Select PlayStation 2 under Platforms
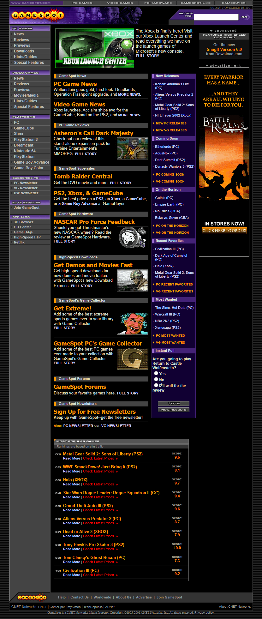The image size is (262, 619). [x=26, y=140]
